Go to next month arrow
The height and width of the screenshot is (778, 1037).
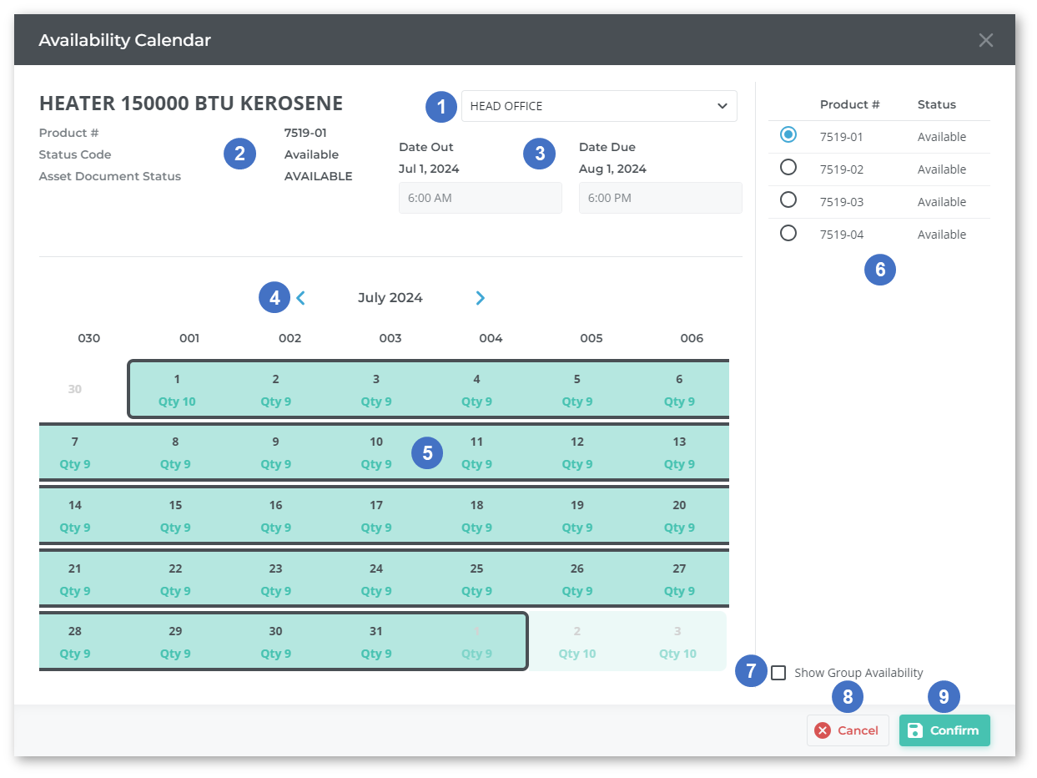point(480,298)
